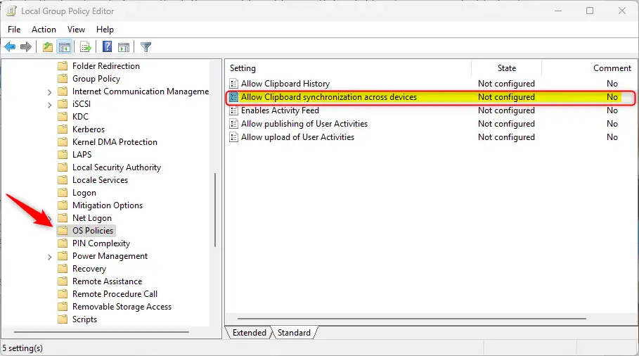Switch to the Extended tab

(x=249, y=333)
